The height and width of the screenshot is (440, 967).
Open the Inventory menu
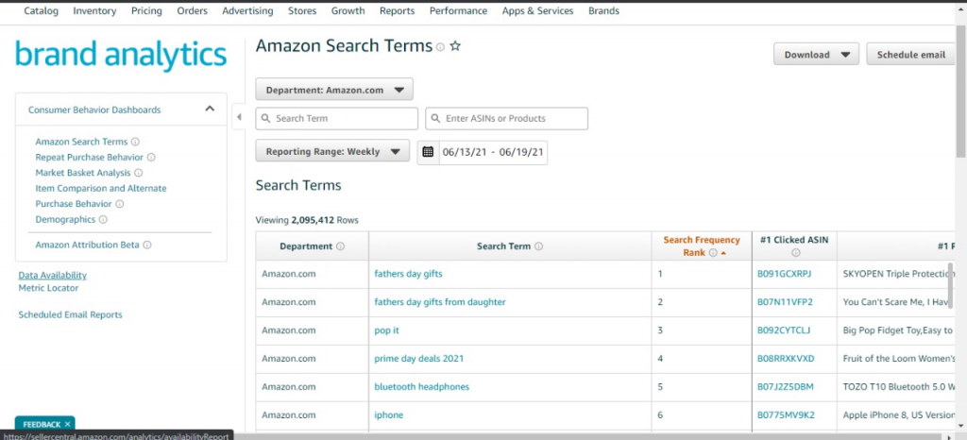click(94, 10)
